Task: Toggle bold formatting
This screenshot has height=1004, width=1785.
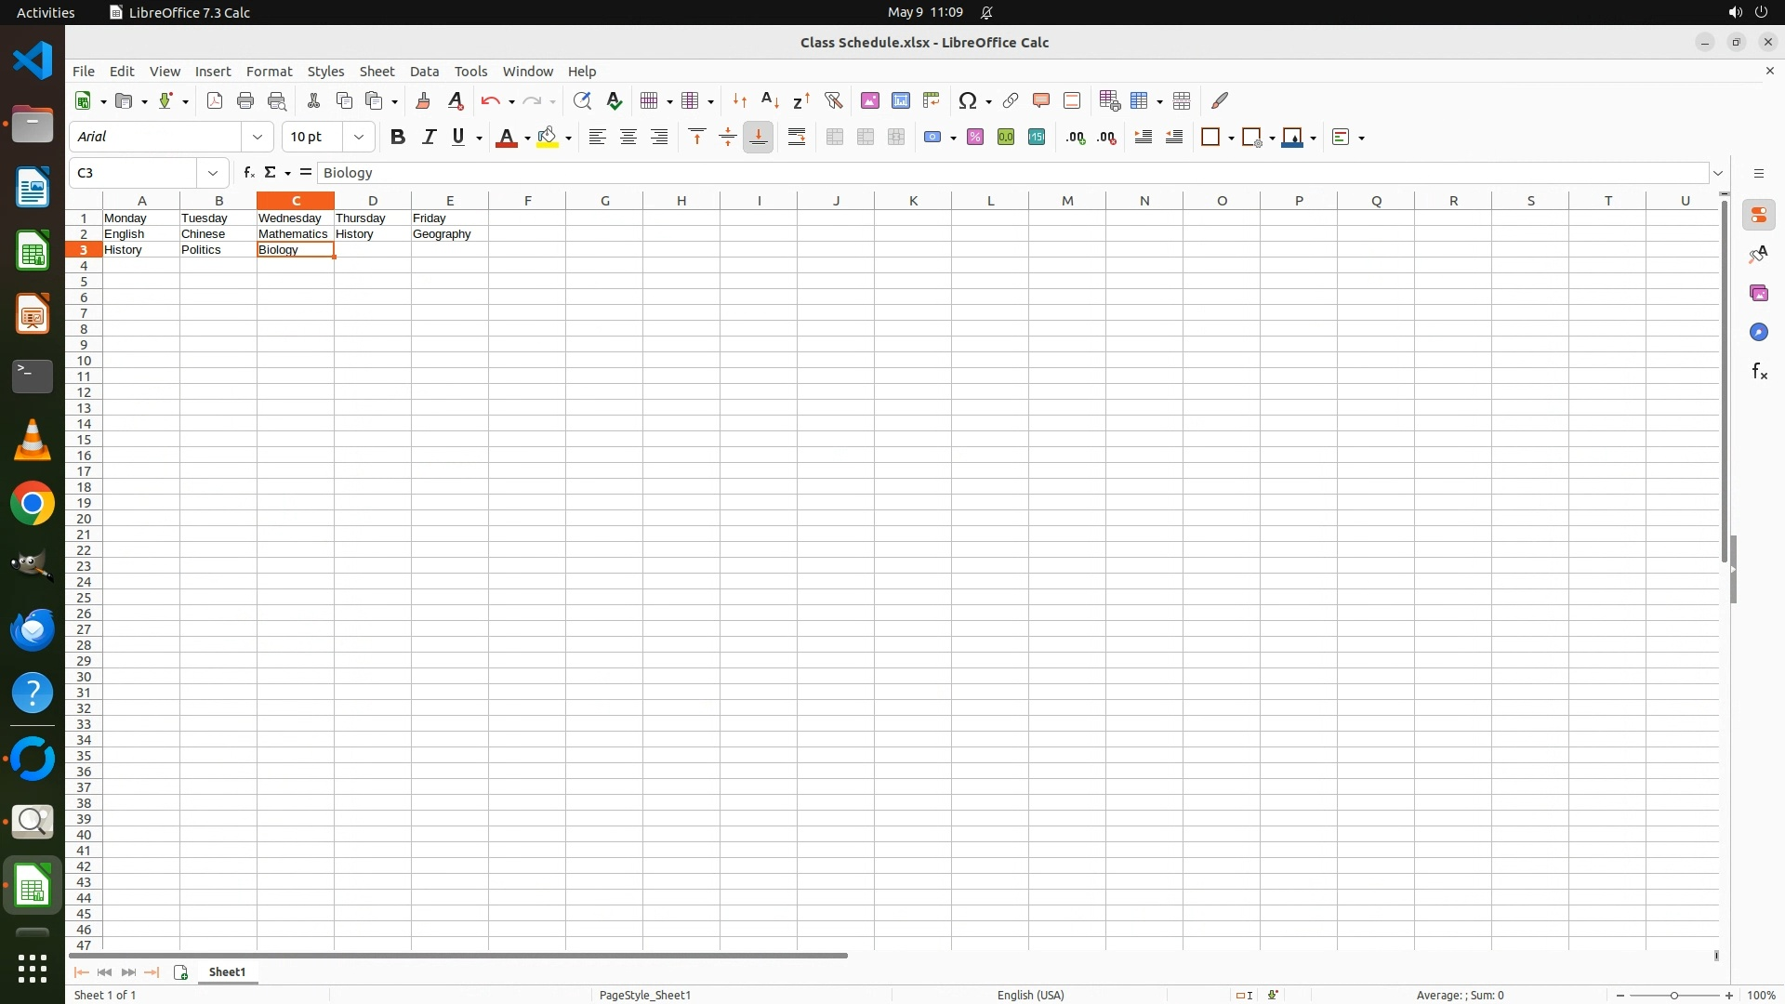Action: click(x=398, y=138)
